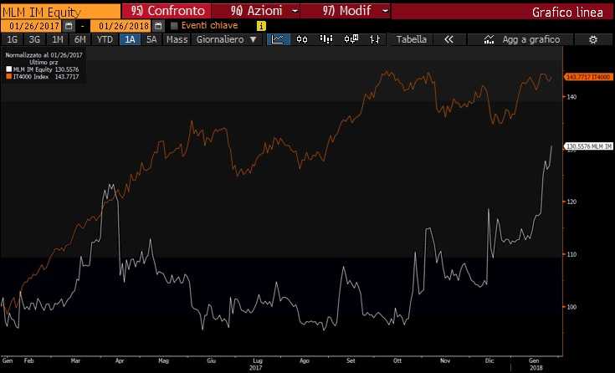615x373 pixels.
Task: Click the Nov month axis label
Action: point(445,360)
